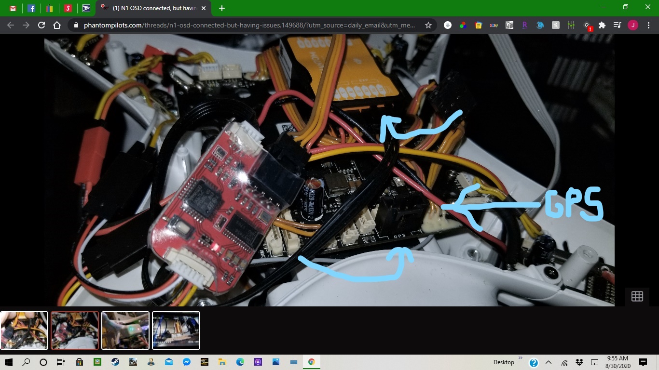Show hidden system tray icons
Screen dimensions: 659x370
(x=549, y=362)
